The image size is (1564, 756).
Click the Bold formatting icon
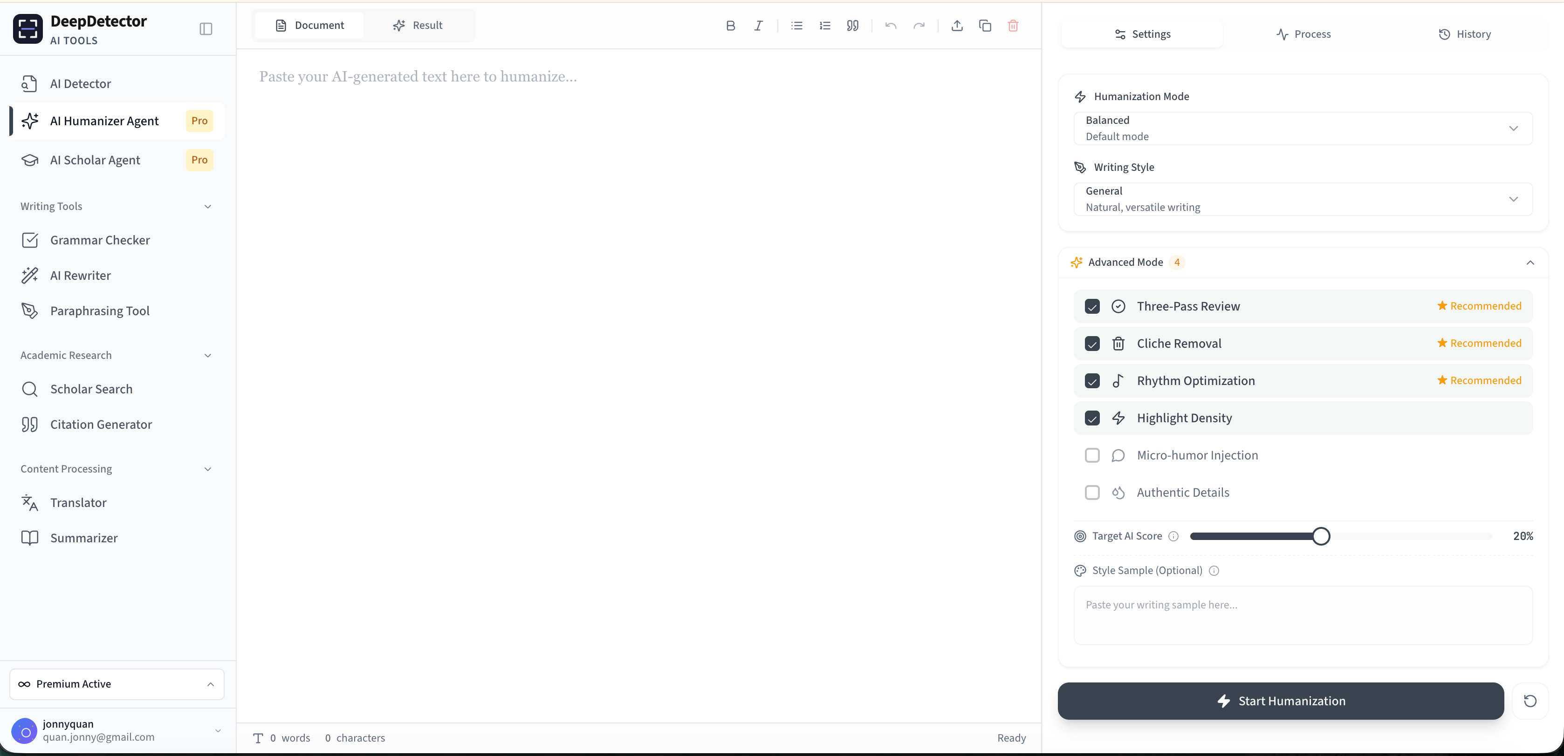click(x=730, y=26)
